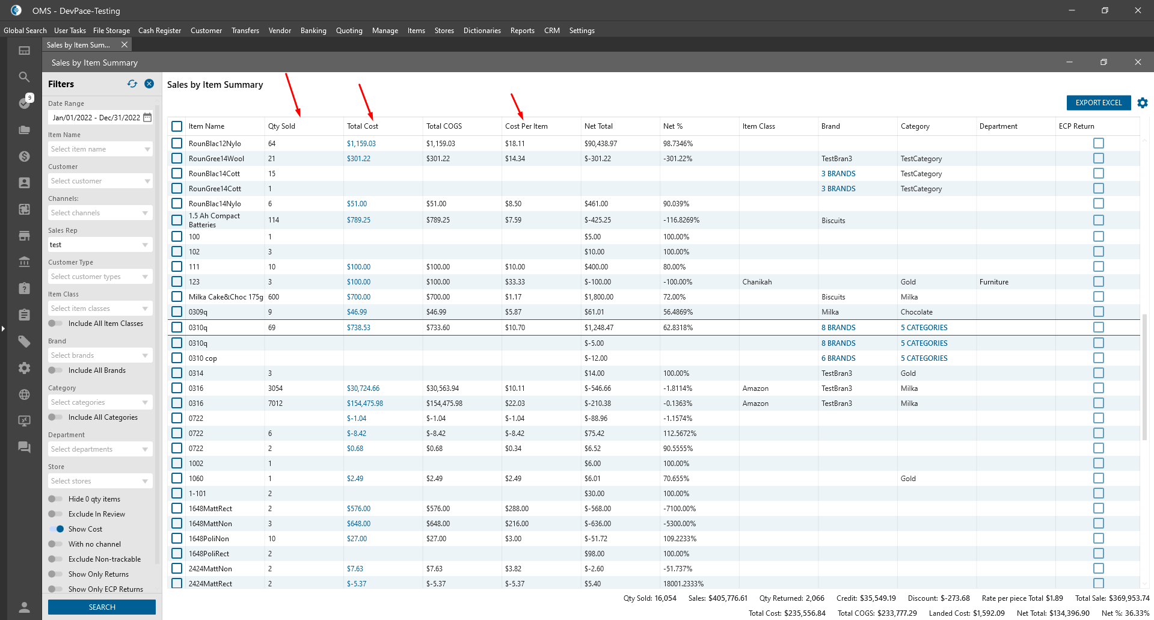Image resolution: width=1154 pixels, height=620 pixels.
Task: Click the blue clear filters icon
Action: point(149,84)
